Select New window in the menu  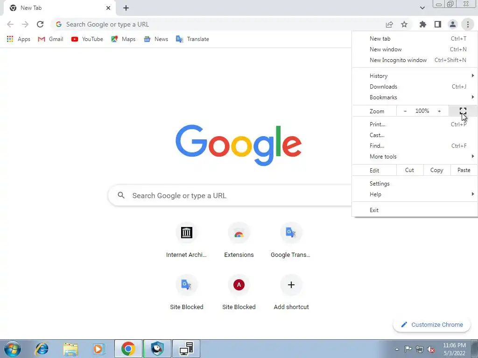[415, 49]
